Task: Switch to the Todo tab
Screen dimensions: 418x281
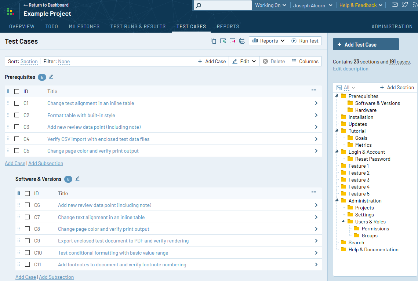Action: [52, 26]
